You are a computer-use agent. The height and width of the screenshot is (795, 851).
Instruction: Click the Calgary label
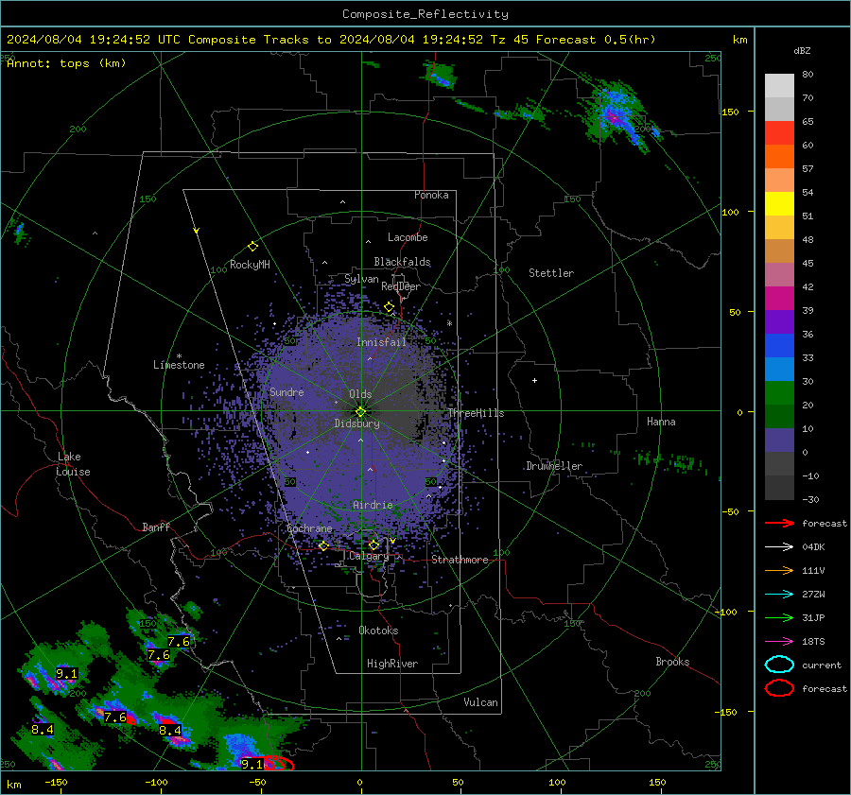(369, 556)
